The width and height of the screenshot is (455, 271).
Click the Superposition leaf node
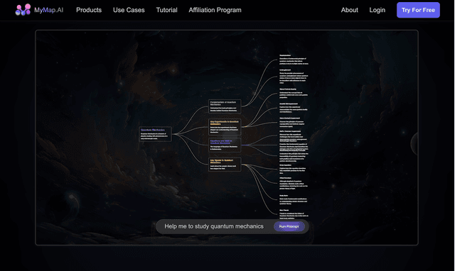click(294, 60)
